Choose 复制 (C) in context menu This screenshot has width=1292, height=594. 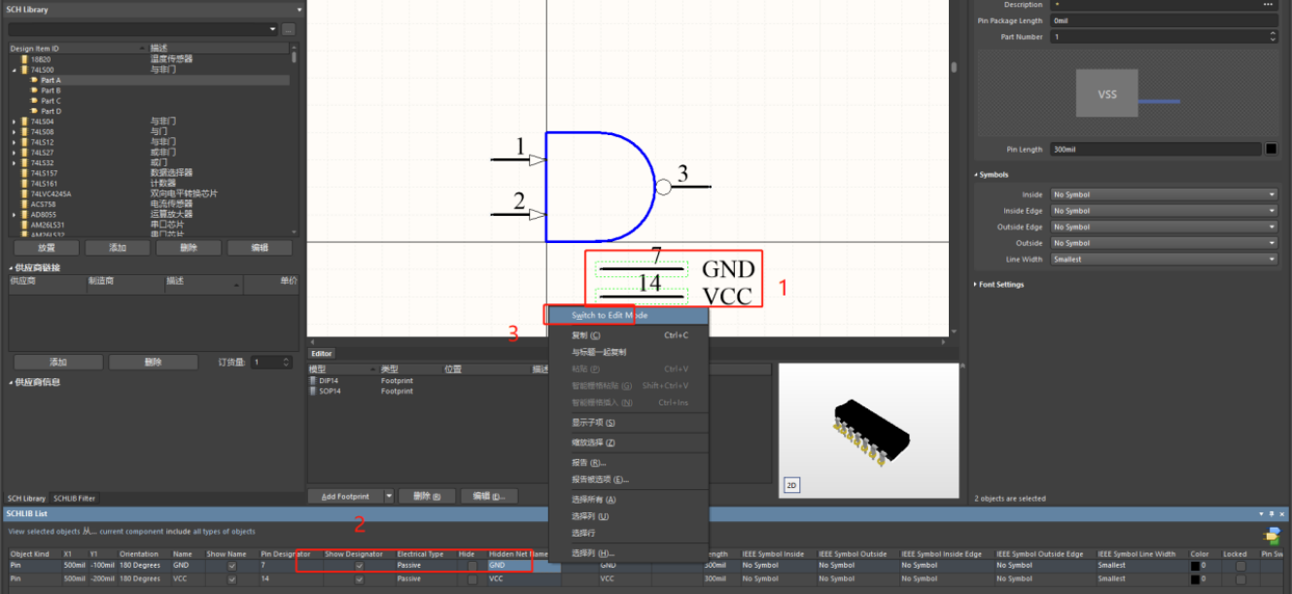click(x=628, y=335)
